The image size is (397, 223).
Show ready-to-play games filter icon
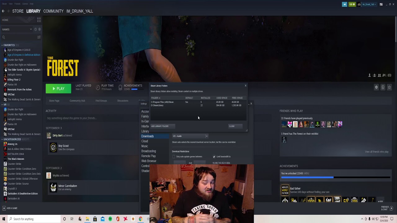click(39, 29)
